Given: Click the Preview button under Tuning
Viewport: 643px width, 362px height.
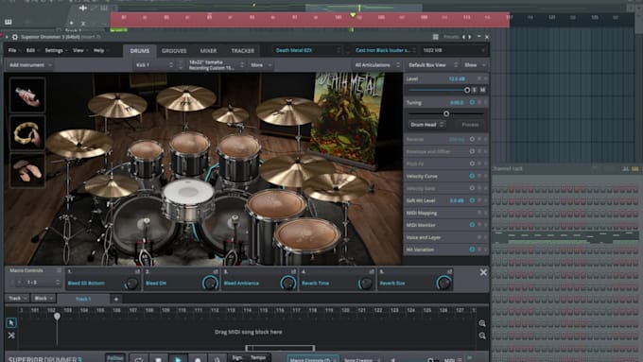Looking at the screenshot, I should (x=470, y=124).
